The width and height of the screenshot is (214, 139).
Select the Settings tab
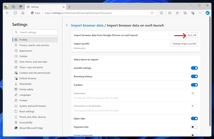coord(45,7)
